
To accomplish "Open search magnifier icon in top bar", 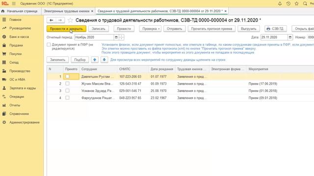I will pos(305,3).
